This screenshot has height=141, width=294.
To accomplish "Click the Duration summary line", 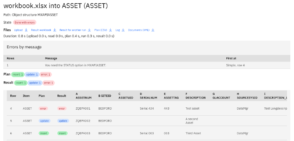I will [x=59, y=36].
